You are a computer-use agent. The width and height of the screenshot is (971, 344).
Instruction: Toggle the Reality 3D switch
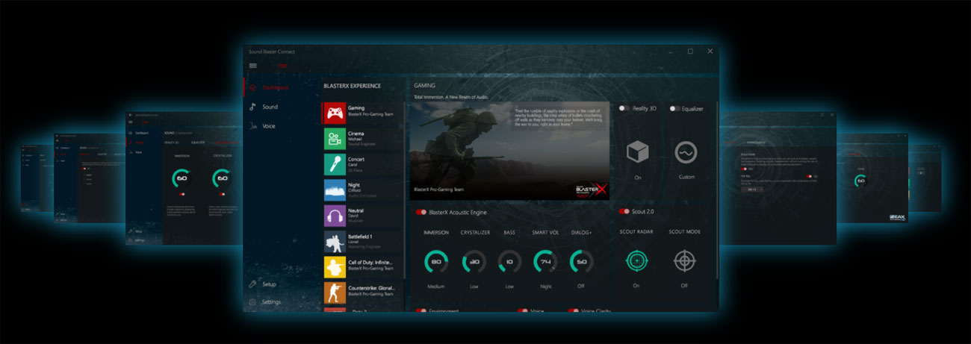(x=624, y=109)
